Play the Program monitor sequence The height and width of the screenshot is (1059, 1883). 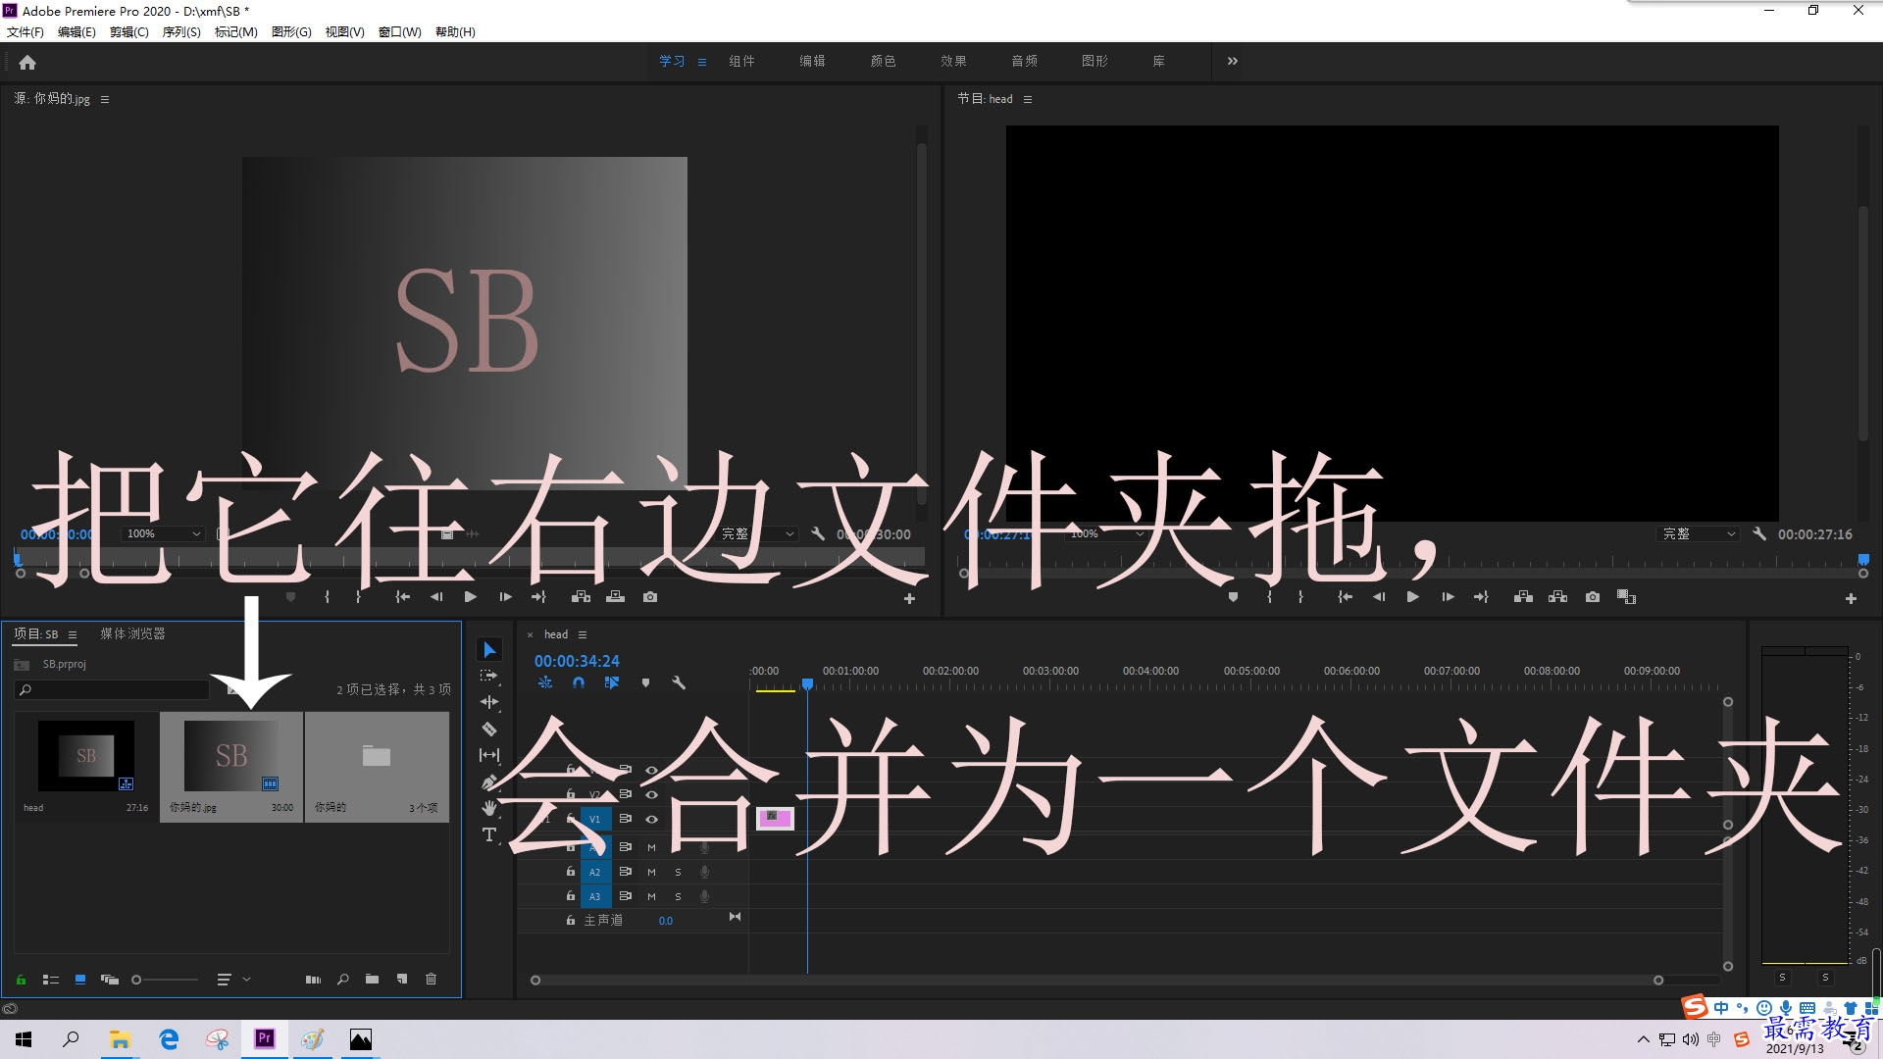pyautogui.click(x=1413, y=597)
